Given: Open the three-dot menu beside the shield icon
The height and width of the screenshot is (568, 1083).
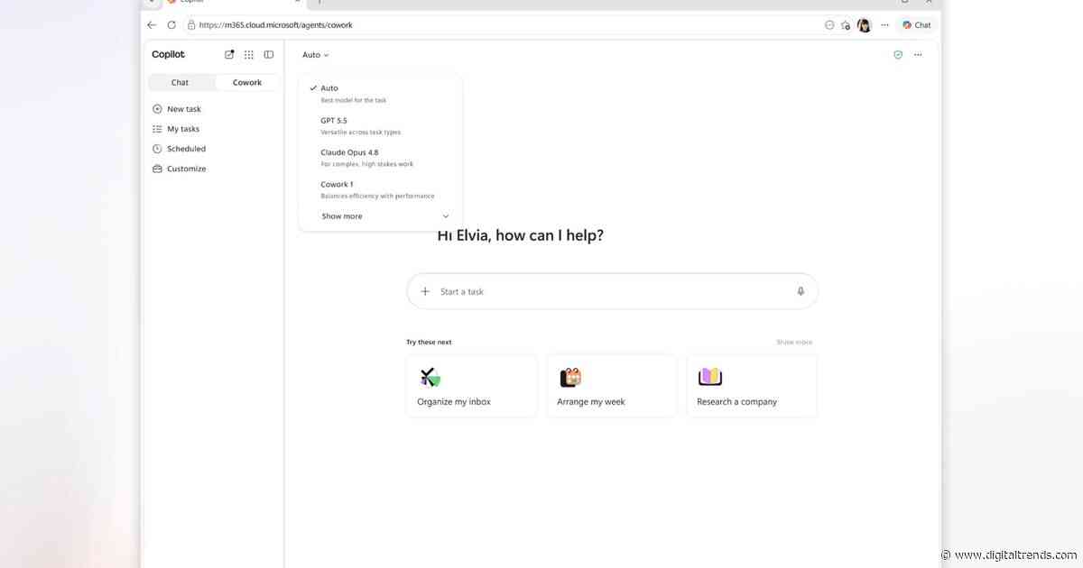Looking at the screenshot, I should tap(918, 55).
